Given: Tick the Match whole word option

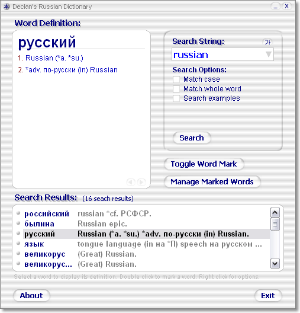Looking at the screenshot, I should (x=176, y=89).
